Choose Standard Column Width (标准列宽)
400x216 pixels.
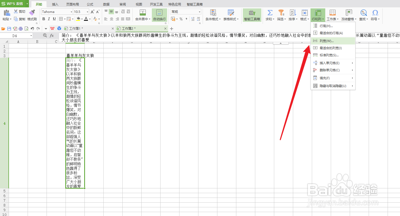click(333, 55)
